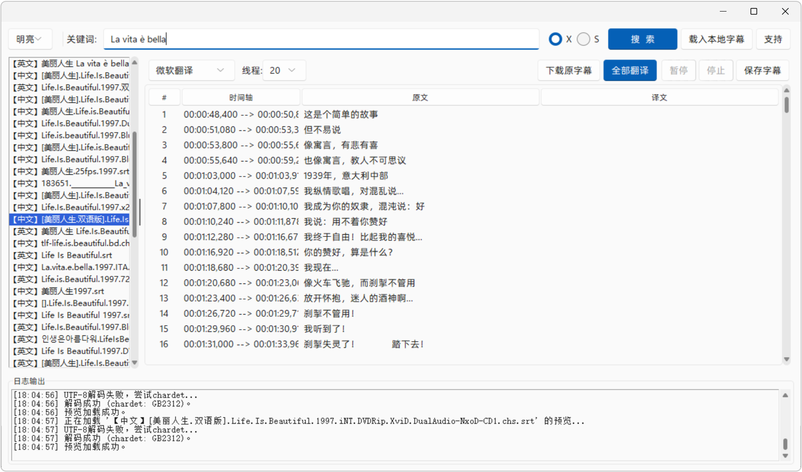Click the subtitle file list scroll-up arrow
802x472 pixels.
[x=135, y=63]
